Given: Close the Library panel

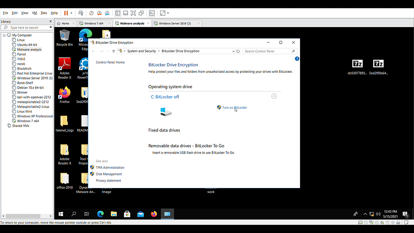Looking at the screenshot, I should pos(51,21).
